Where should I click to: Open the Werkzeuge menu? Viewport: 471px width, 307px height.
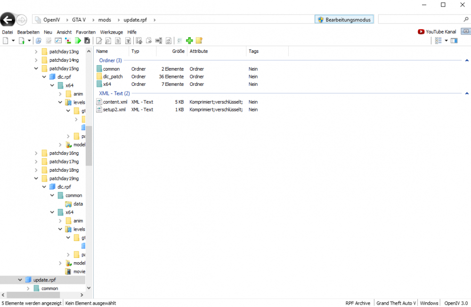(x=111, y=32)
